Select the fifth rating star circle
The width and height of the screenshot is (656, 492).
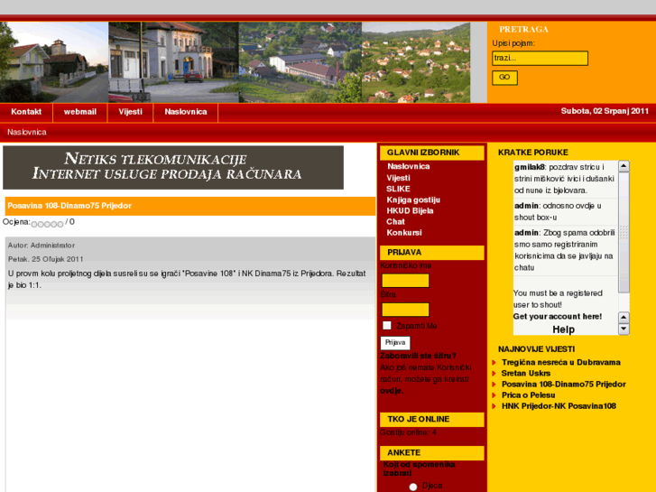[60, 225]
